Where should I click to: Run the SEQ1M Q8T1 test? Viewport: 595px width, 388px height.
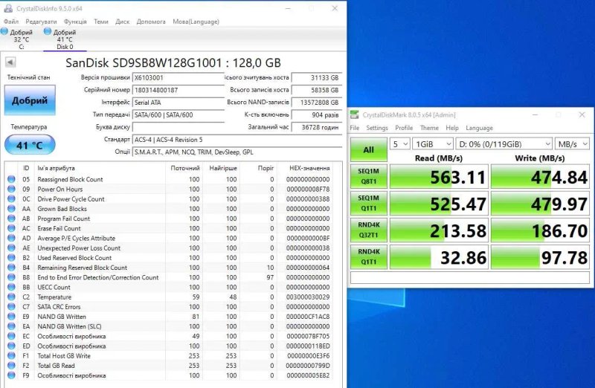(x=368, y=176)
